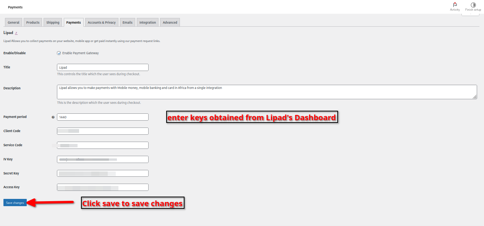Screen dimensions: 484x226
Task: Click the 'Client Code' label text
Action: 12,131
